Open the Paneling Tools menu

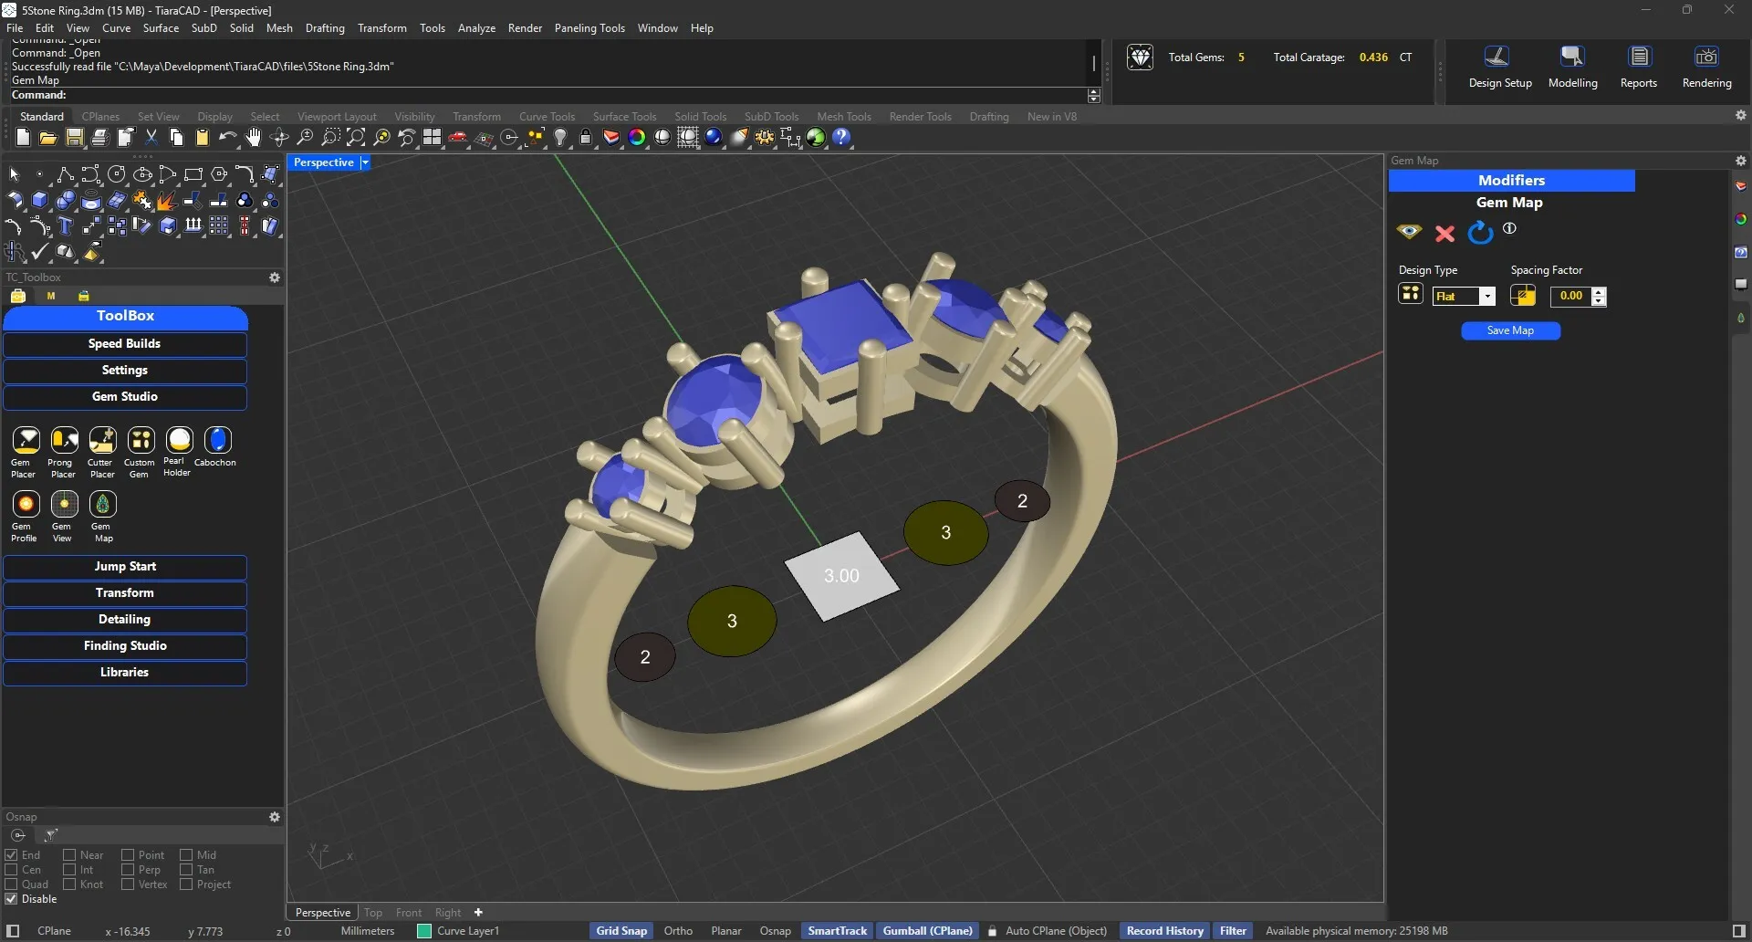click(x=589, y=28)
